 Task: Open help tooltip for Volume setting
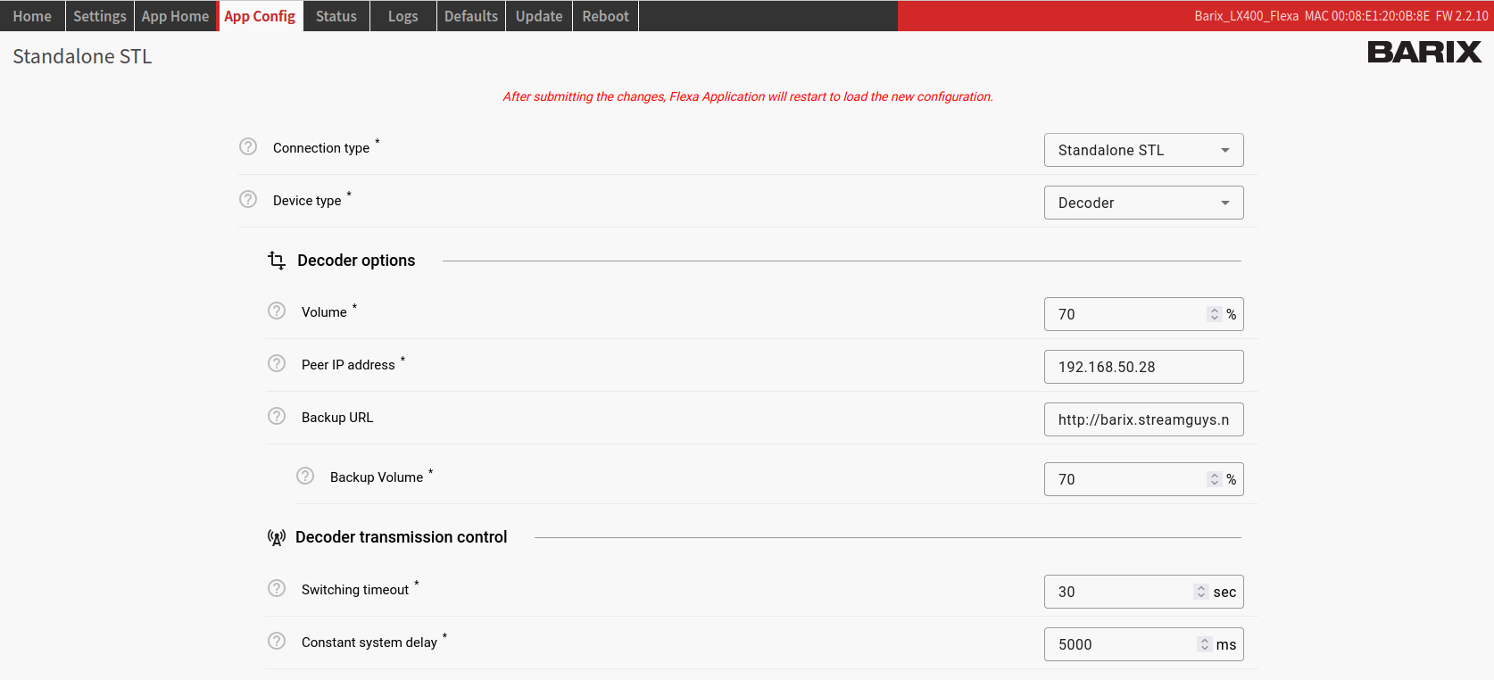tap(277, 311)
